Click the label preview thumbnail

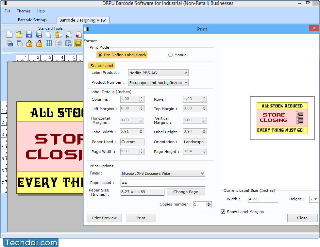[282, 118]
